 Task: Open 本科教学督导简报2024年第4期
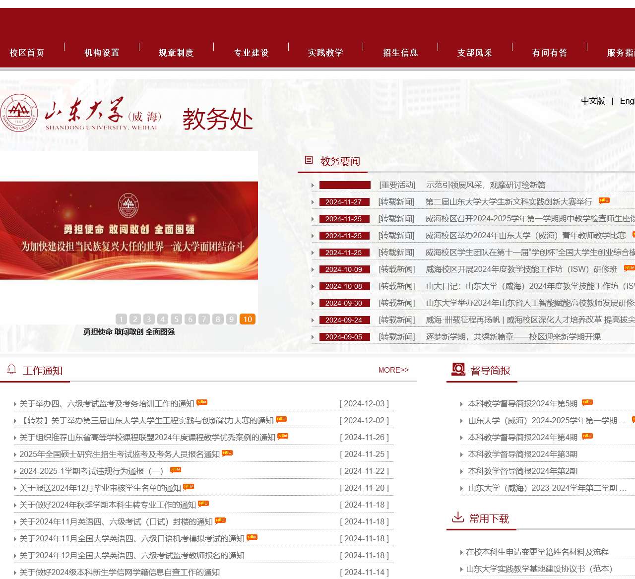pos(523,437)
